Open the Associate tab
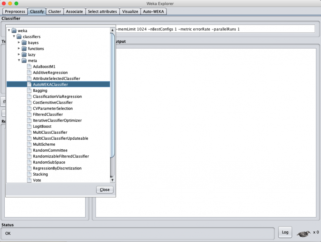This screenshot has height=242, width=321. coord(74,12)
